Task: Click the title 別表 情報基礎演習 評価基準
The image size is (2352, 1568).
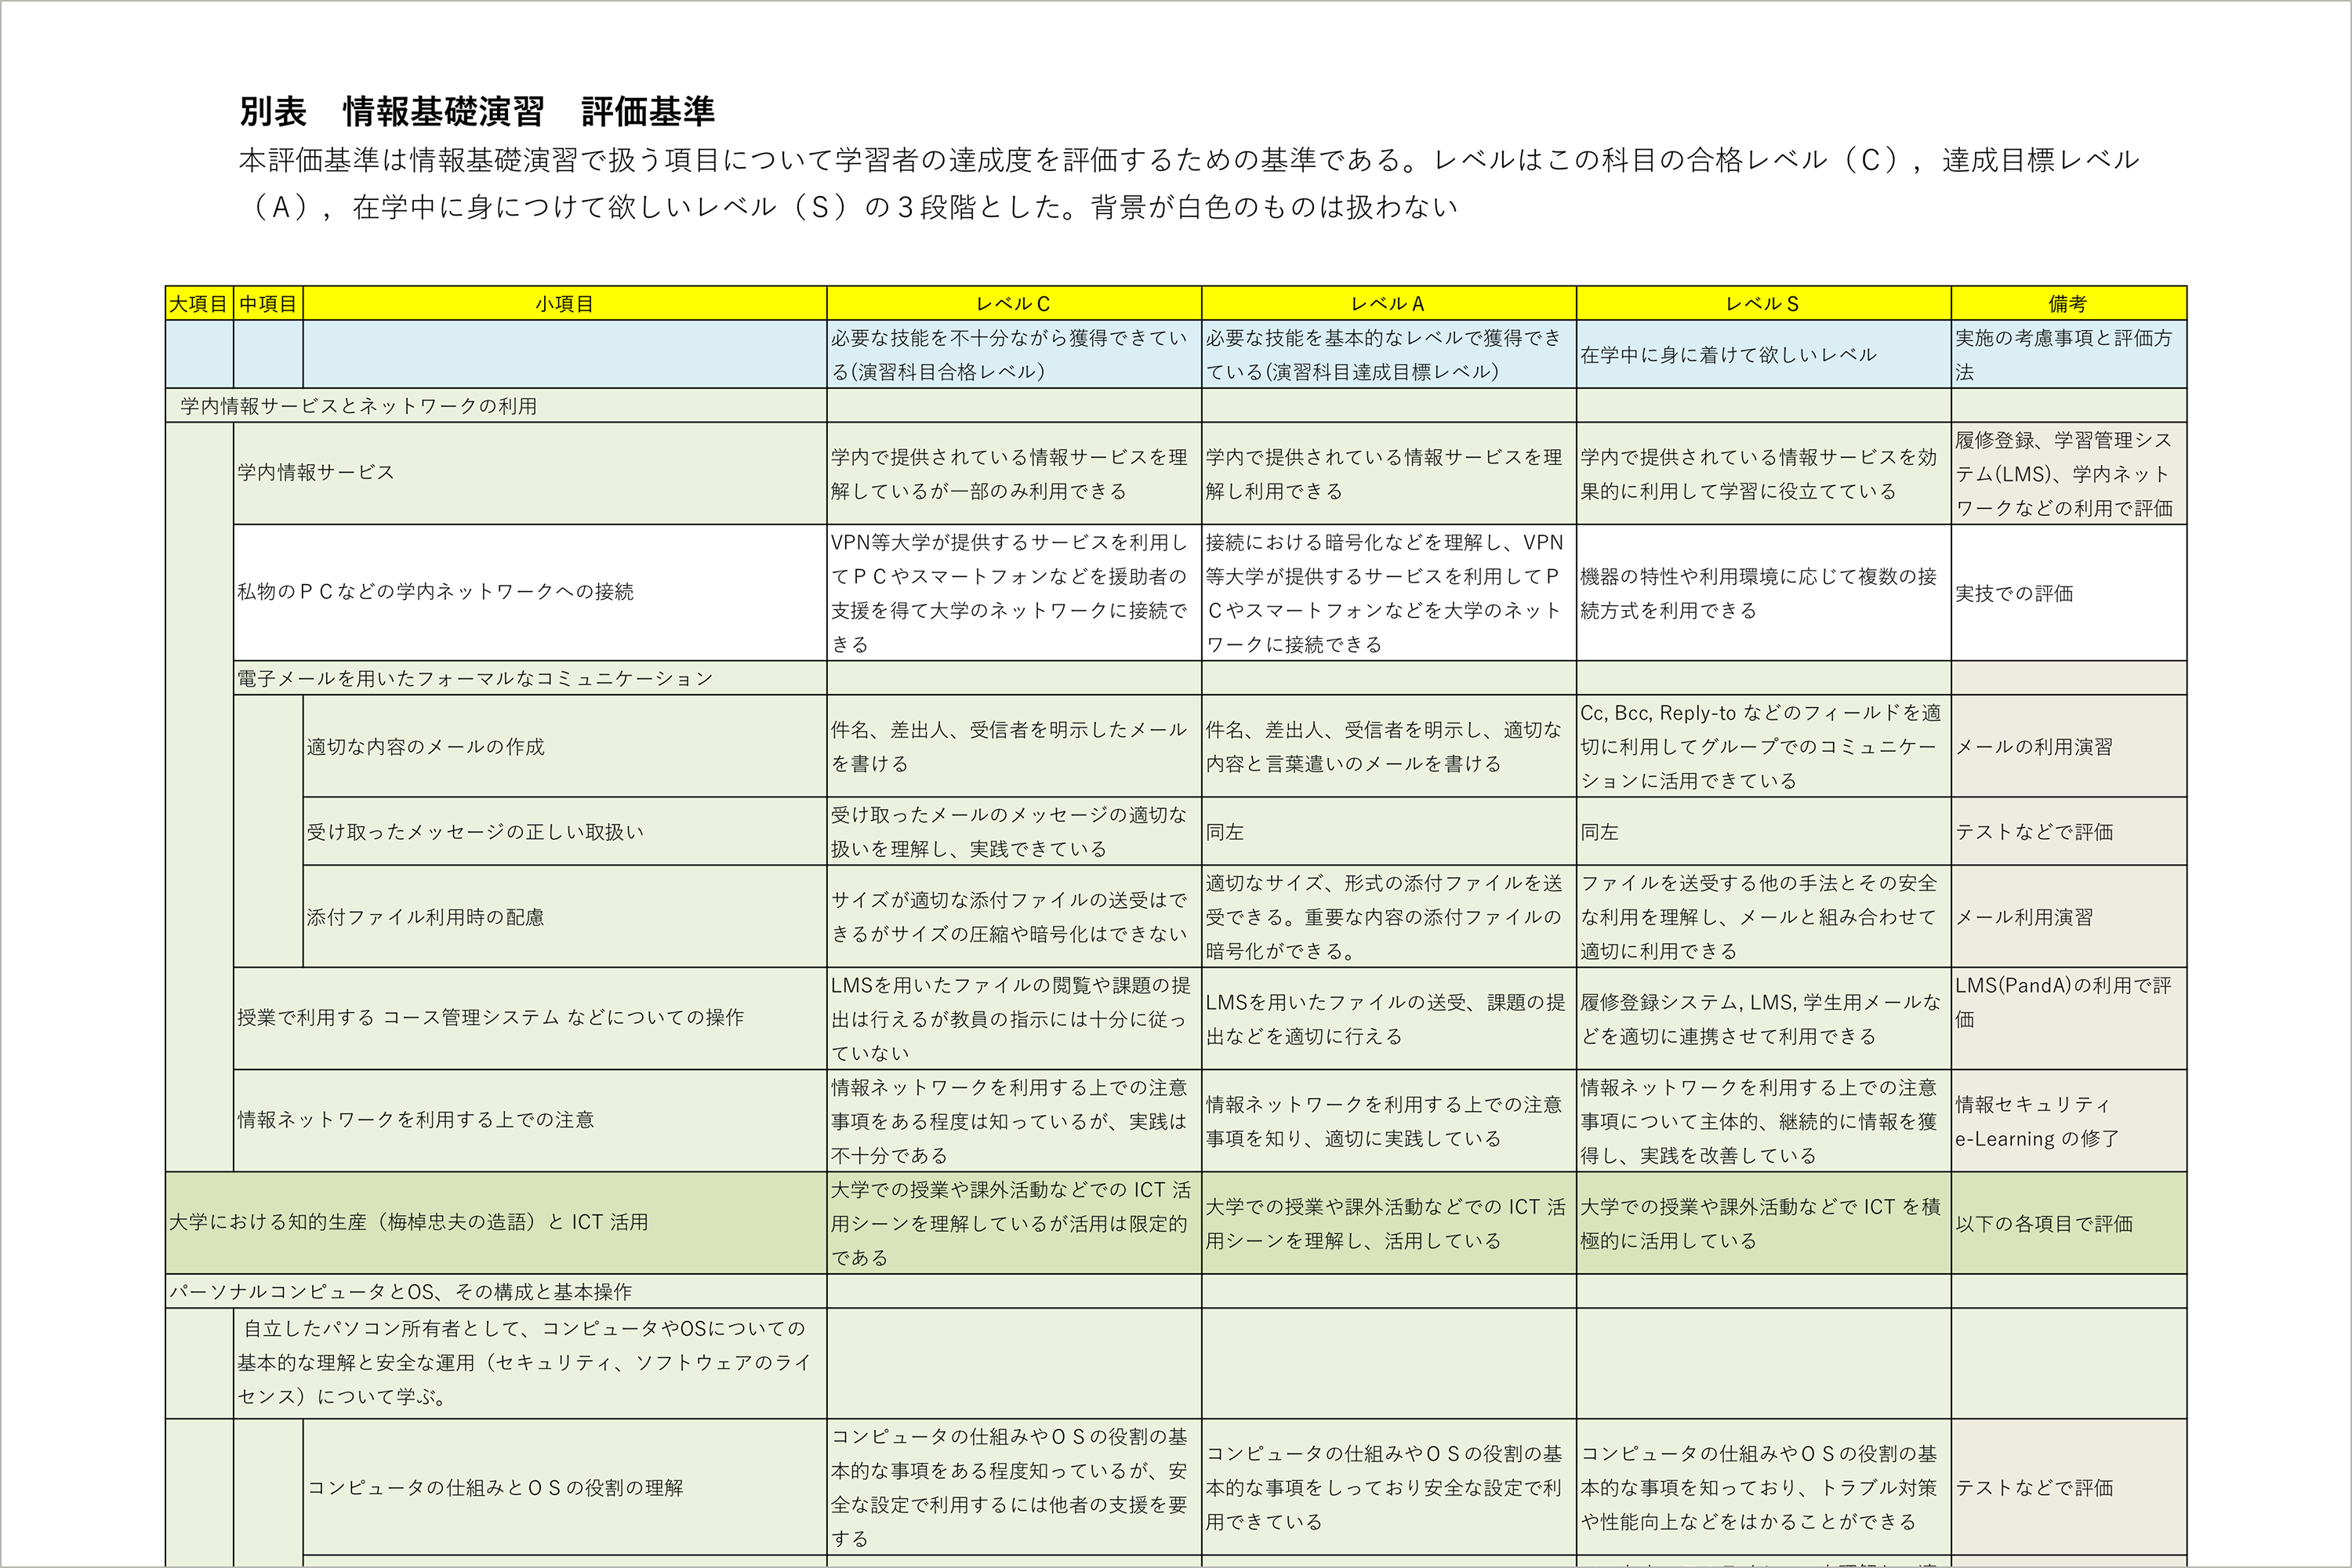Action: tap(477, 111)
